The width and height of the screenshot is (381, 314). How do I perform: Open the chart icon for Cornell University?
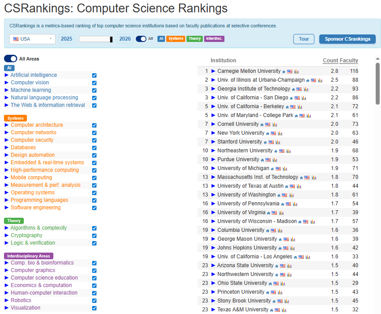point(274,125)
